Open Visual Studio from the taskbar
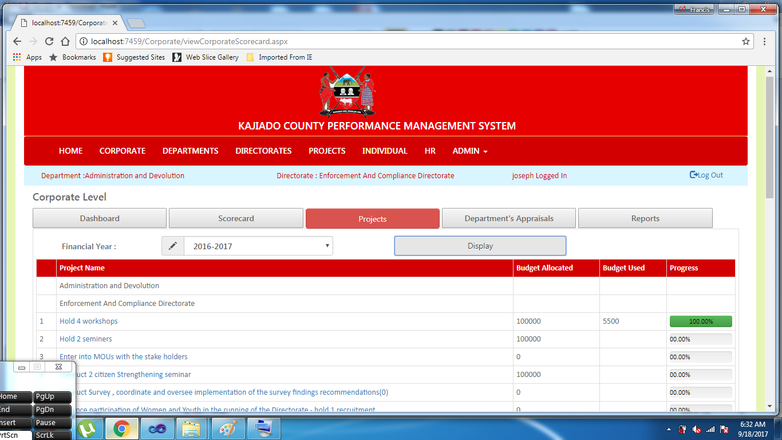782x440 pixels. pos(156,429)
